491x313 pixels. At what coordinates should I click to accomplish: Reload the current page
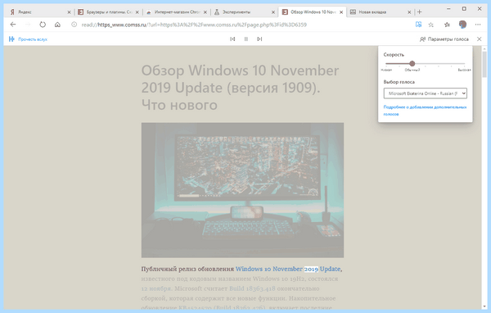coord(43,25)
